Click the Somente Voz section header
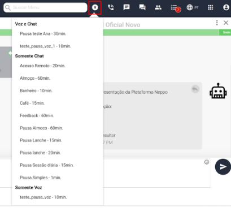This screenshot has width=231, height=220. [28, 187]
